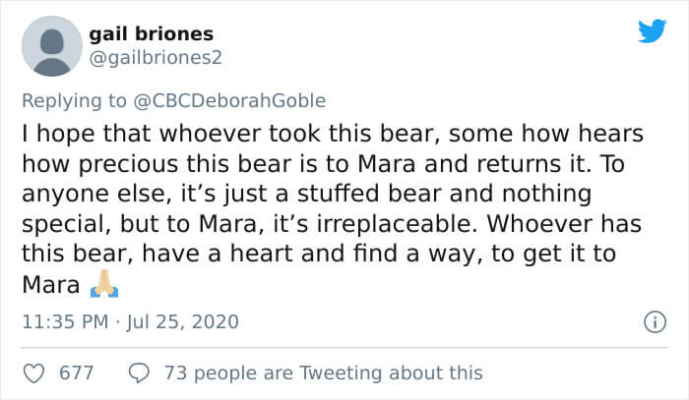Screen dimensions: 689x400
Task: Click the tweet line starting I hope
Action: [333, 134]
